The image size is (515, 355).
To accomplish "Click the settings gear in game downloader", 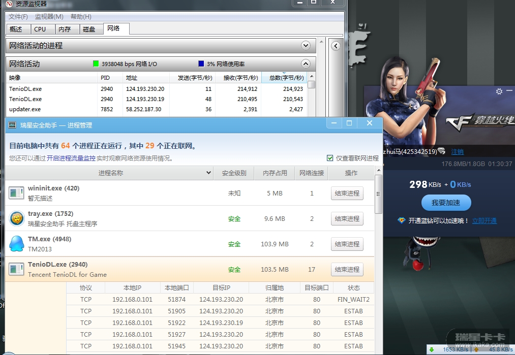I will point(499,91).
